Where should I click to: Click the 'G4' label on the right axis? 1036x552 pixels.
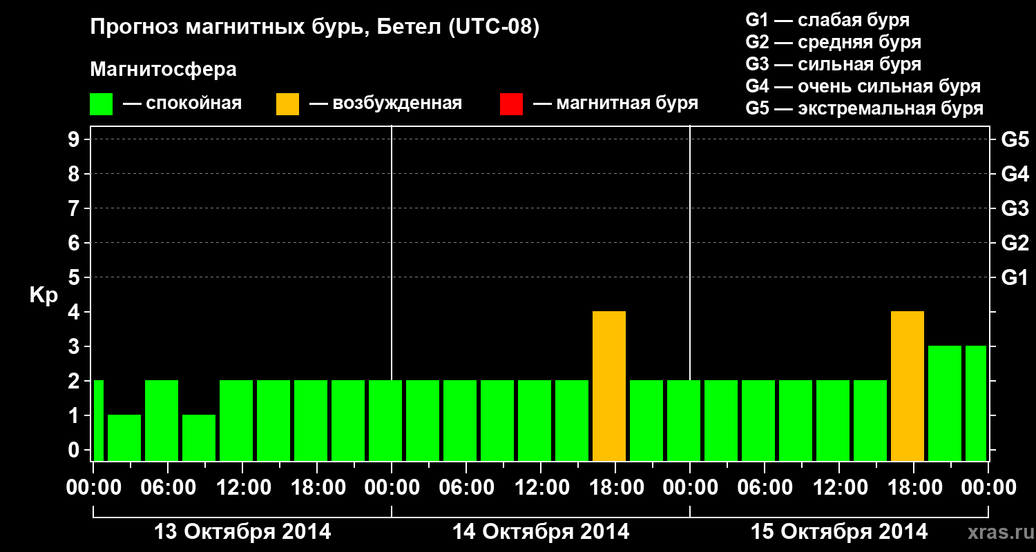pos(1015,174)
